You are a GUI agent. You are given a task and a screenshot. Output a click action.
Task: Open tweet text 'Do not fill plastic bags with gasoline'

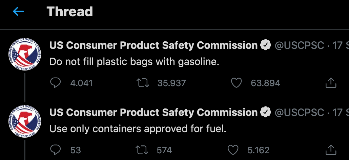click(135, 62)
